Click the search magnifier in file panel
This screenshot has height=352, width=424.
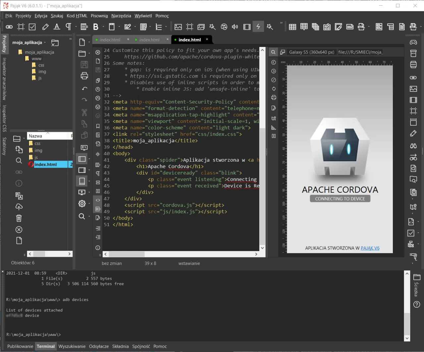click(x=19, y=161)
